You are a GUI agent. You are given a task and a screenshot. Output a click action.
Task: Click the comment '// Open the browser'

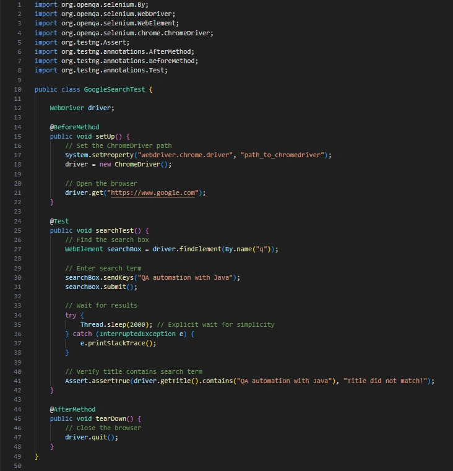(101, 184)
